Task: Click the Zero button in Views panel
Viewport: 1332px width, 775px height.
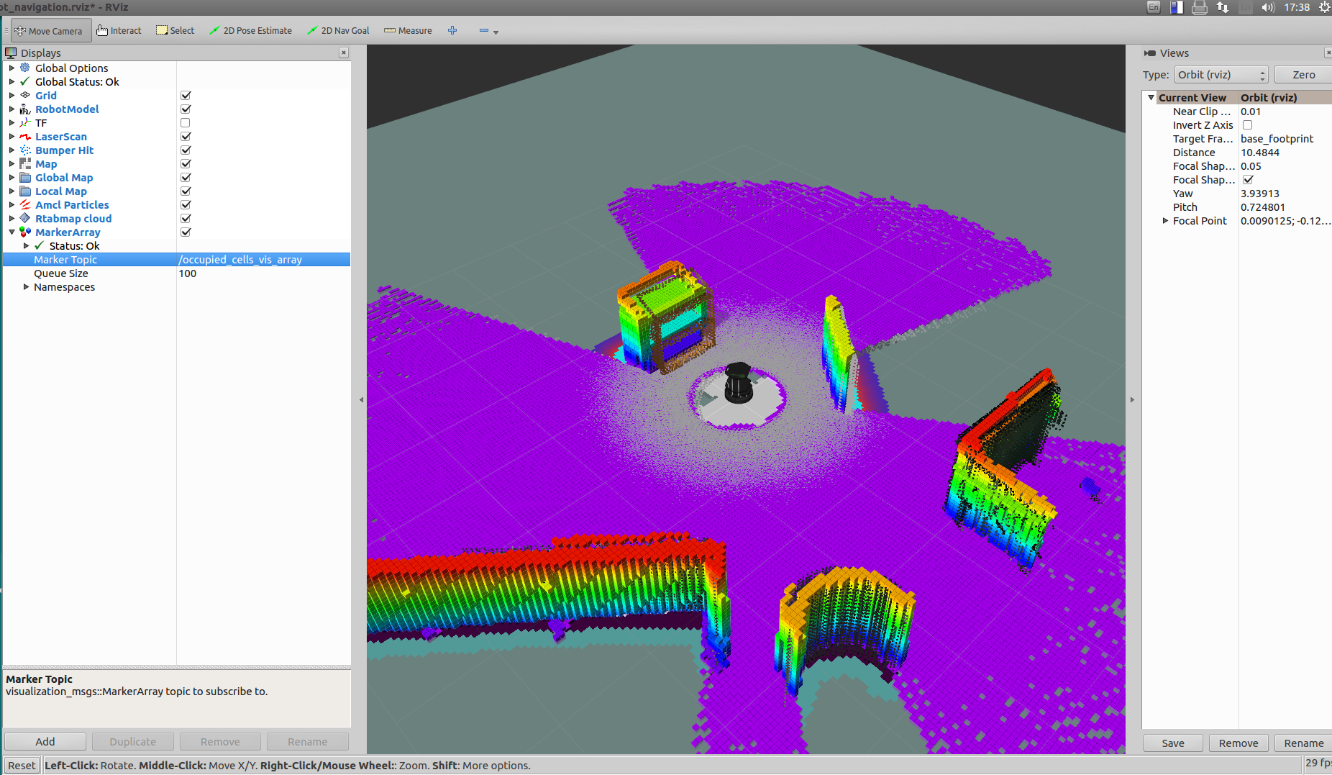Action: (1303, 74)
